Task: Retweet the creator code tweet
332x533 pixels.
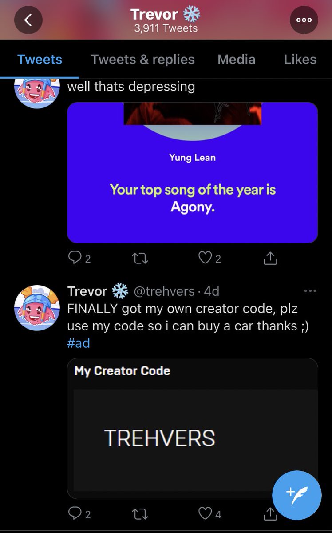Action: (x=141, y=514)
